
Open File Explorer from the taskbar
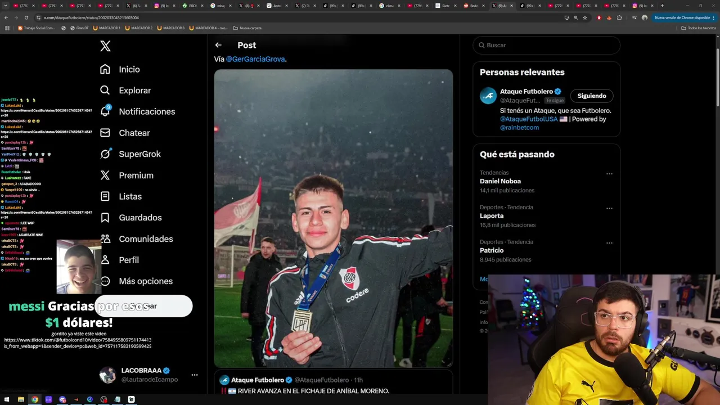pos(21,399)
